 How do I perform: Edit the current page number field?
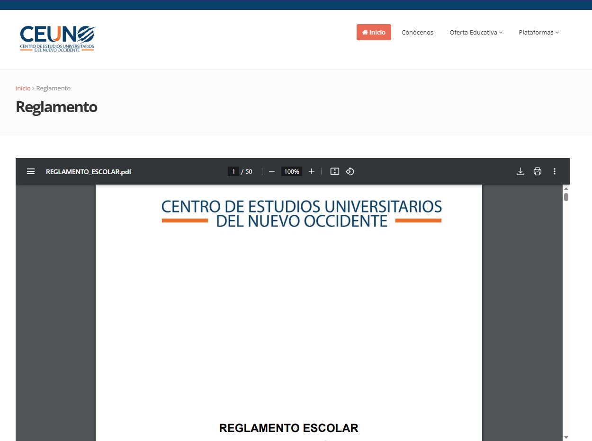[x=233, y=171]
